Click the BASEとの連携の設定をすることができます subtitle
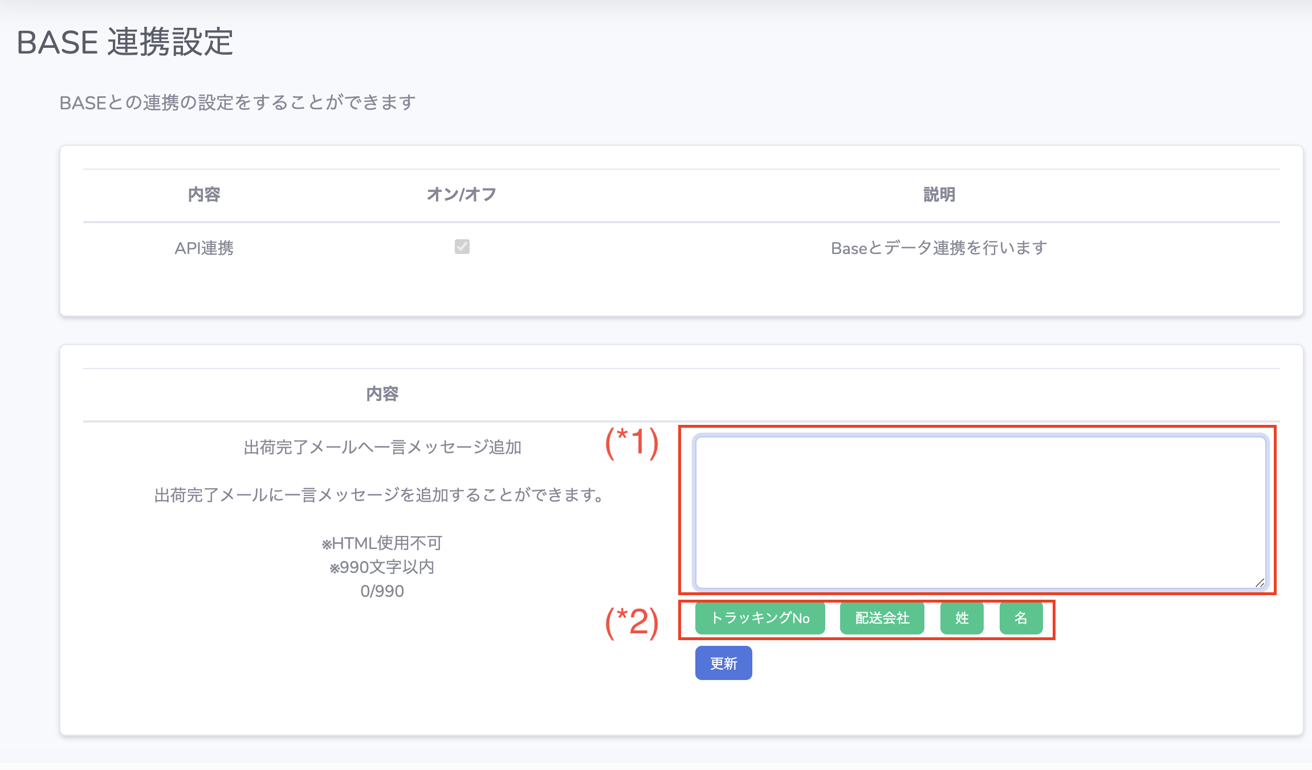This screenshot has height=770, width=1312. (238, 103)
